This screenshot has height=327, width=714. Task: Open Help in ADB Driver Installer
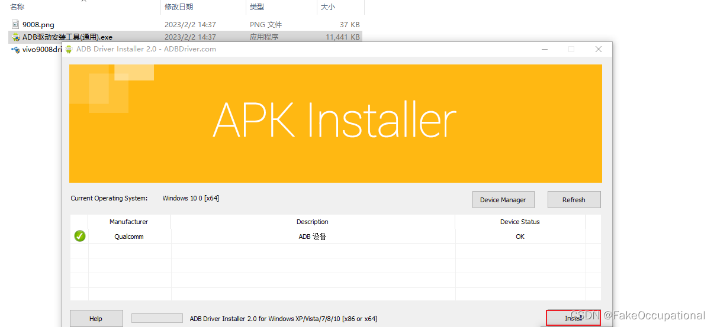point(96,319)
